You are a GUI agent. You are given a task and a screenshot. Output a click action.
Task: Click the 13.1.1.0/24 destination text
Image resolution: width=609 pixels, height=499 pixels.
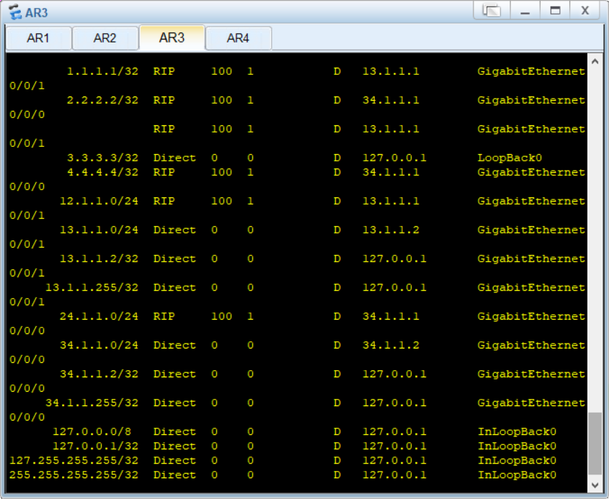tap(99, 230)
